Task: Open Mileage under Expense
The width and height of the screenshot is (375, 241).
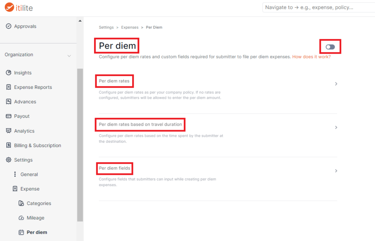Action: click(36, 218)
